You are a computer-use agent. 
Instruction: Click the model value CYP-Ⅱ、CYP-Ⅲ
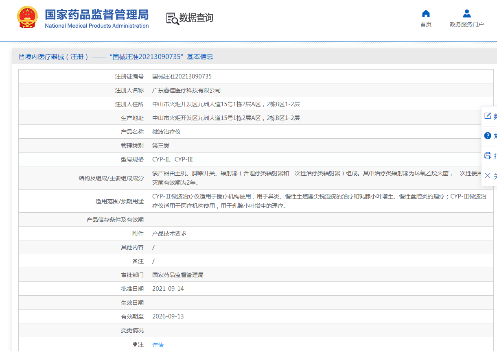click(173, 159)
